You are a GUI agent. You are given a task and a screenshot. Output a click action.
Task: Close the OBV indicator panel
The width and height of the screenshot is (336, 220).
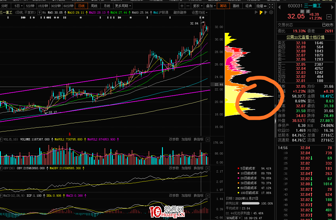[208, 168]
